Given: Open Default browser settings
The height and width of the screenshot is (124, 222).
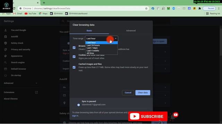Looking at the screenshot, I should tap(18, 69).
